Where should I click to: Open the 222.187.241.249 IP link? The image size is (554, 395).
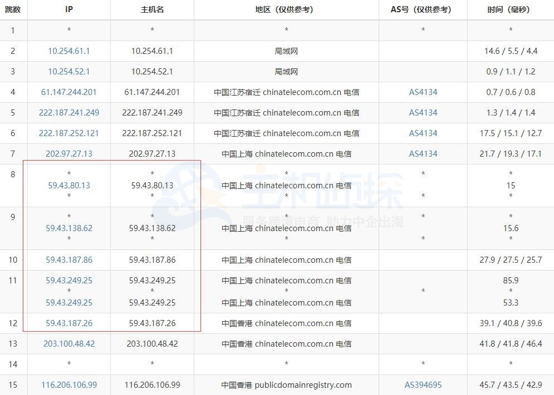click(x=68, y=112)
